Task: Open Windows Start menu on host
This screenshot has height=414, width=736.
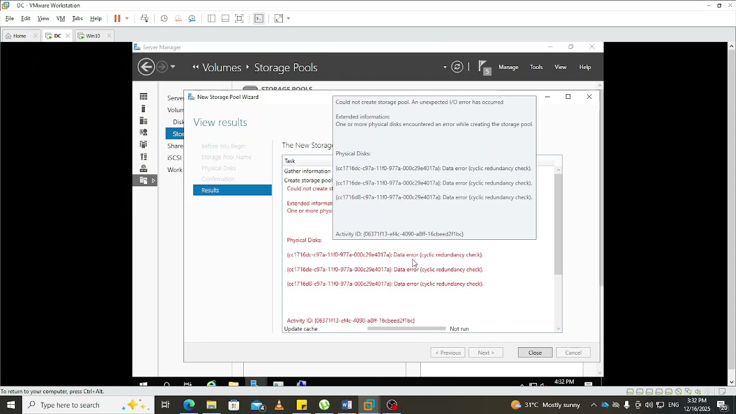Action: (x=11, y=405)
